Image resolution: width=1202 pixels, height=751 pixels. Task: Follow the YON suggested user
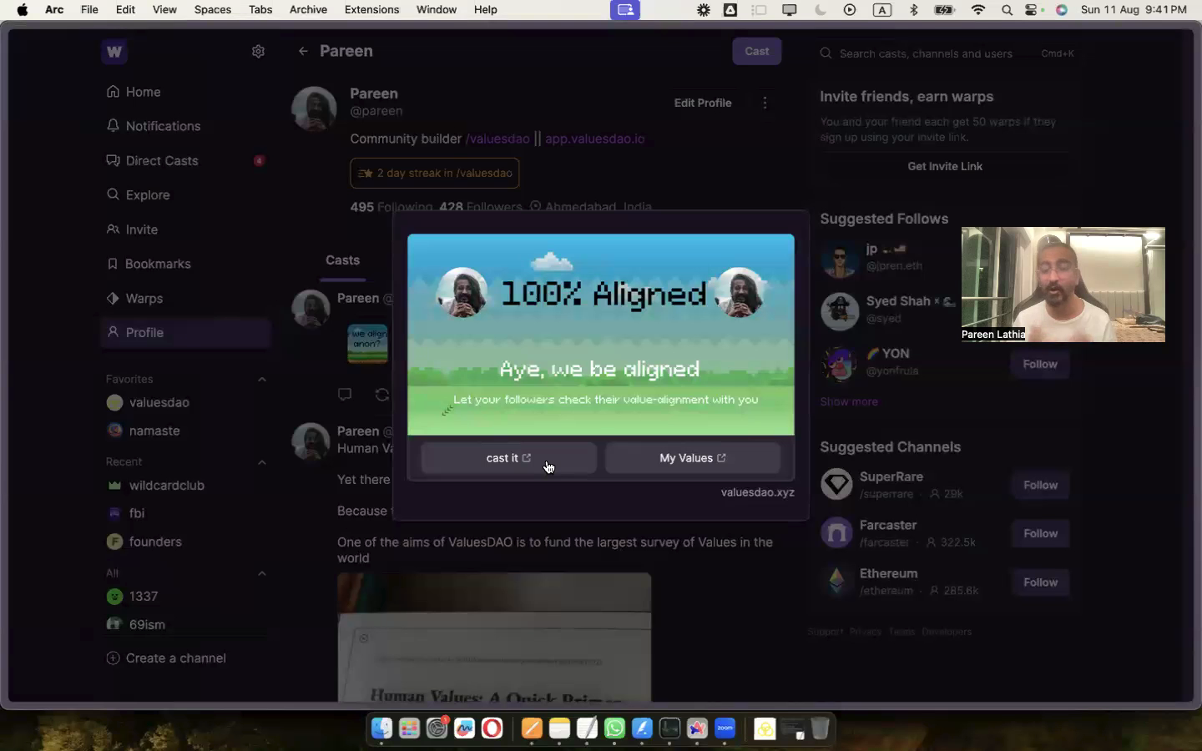[x=1040, y=364]
